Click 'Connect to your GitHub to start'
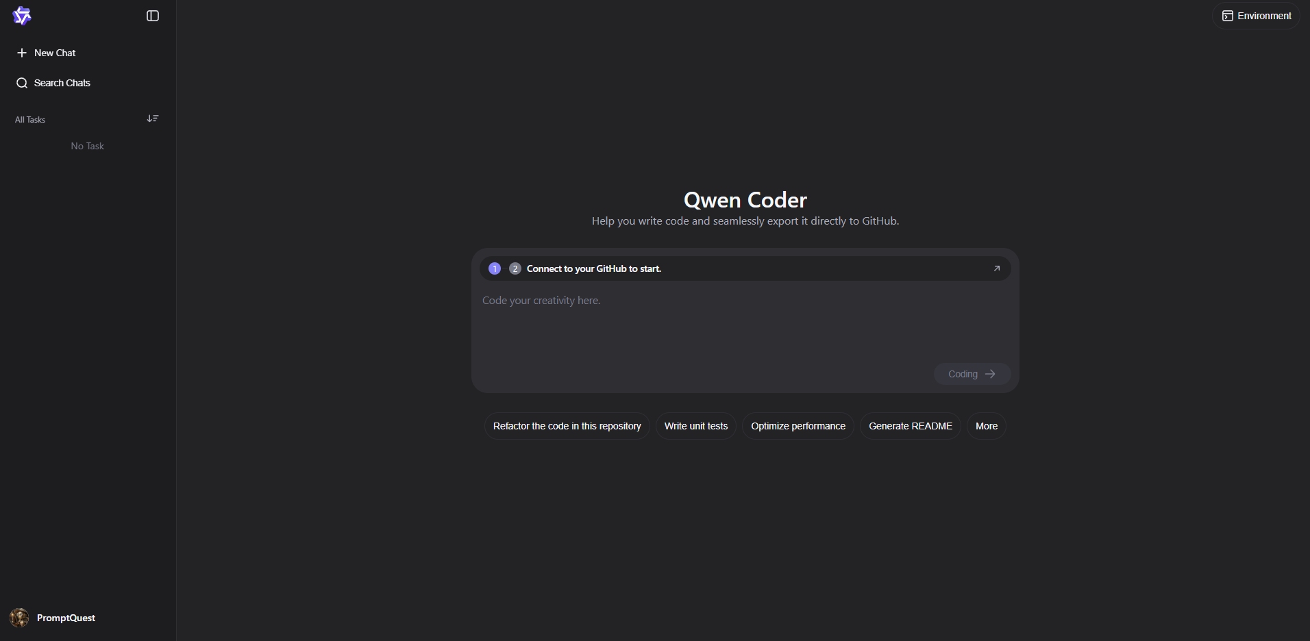1310x641 pixels. [x=594, y=268]
